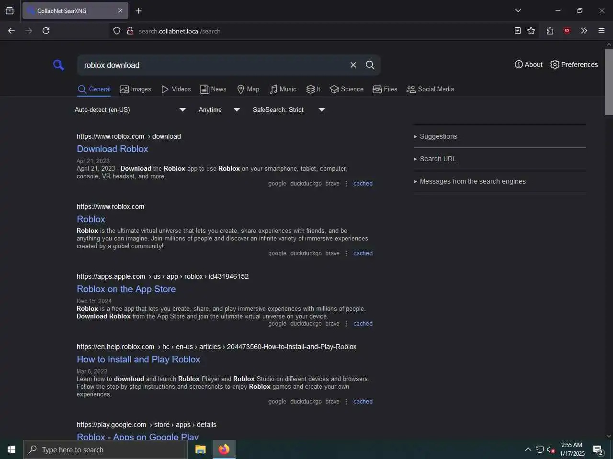Open the list all tabs dropdown

[518, 11]
